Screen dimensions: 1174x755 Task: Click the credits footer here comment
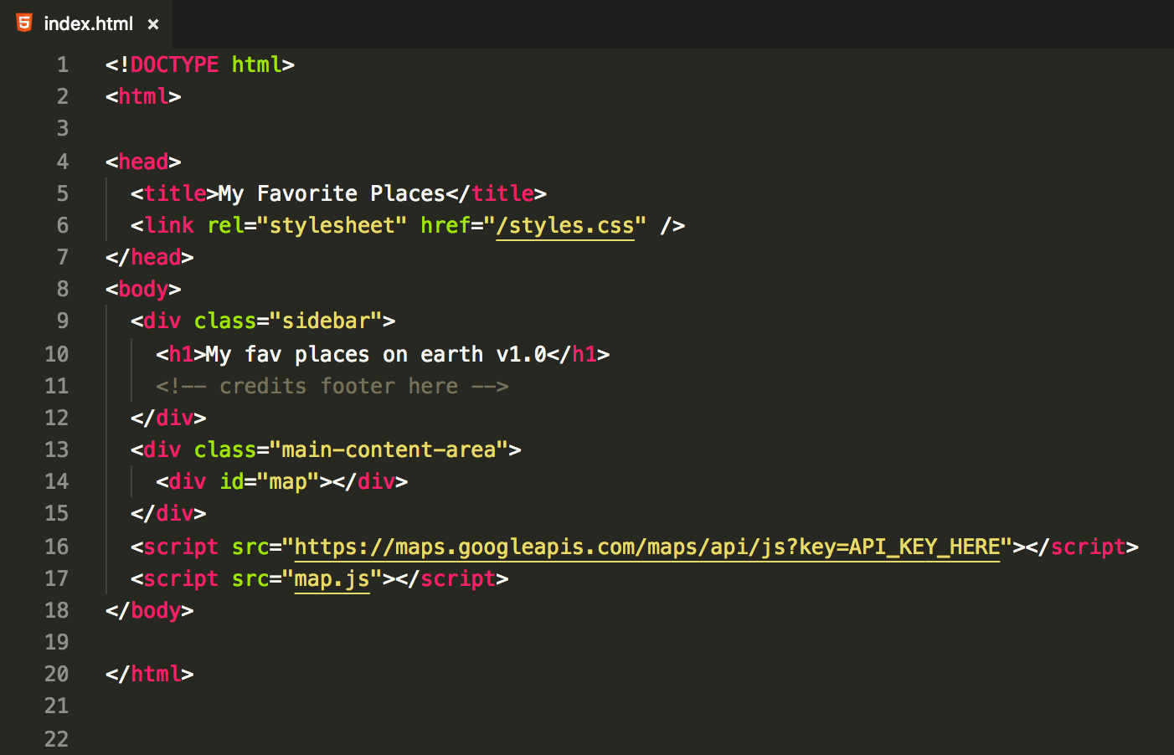[332, 386]
